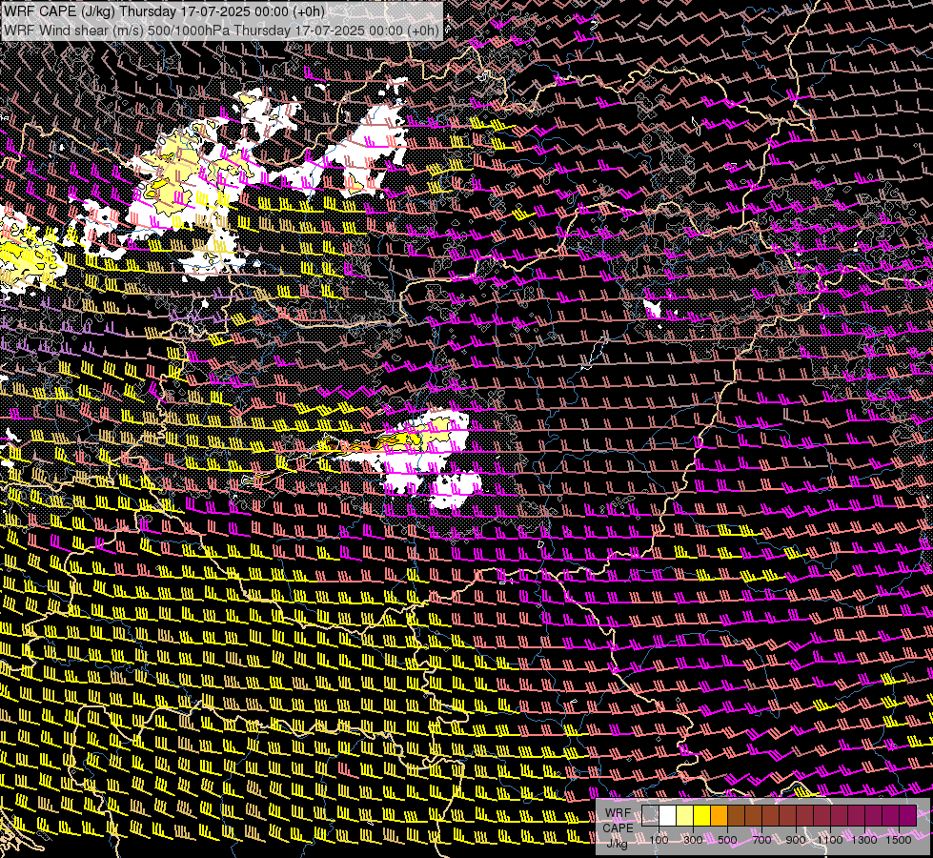Click the bright yellow 300–400 J/kg swatch
The height and width of the screenshot is (858, 933).
point(702,815)
